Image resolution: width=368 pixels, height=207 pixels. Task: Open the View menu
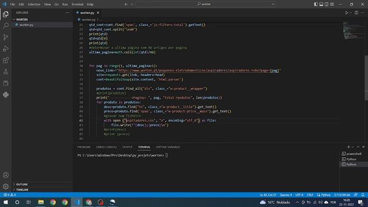click(x=47, y=4)
